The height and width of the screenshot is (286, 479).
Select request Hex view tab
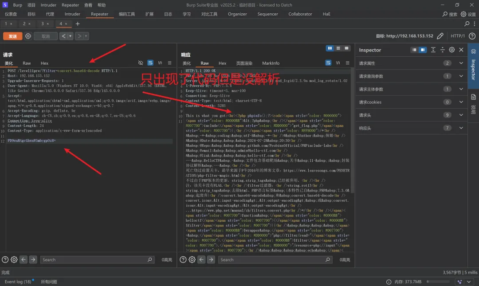pyautogui.click(x=45, y=63)
